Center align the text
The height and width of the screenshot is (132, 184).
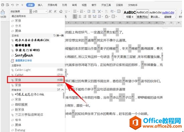[x=80, y=16]
